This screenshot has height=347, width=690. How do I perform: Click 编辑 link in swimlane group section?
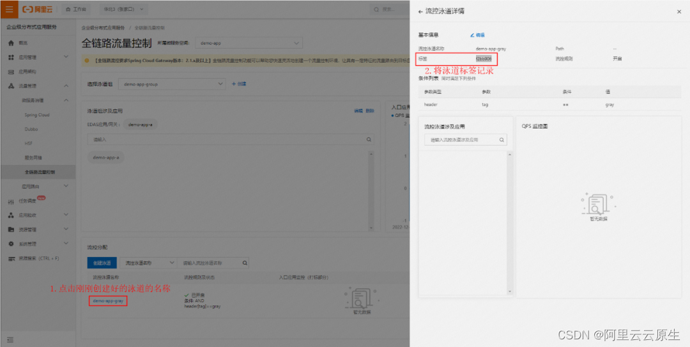(x=358, y=111)
